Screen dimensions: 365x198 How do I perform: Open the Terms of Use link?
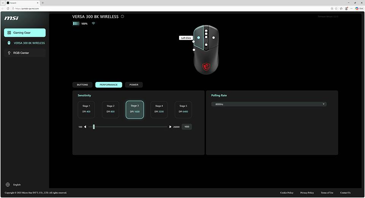click(327, 193)
